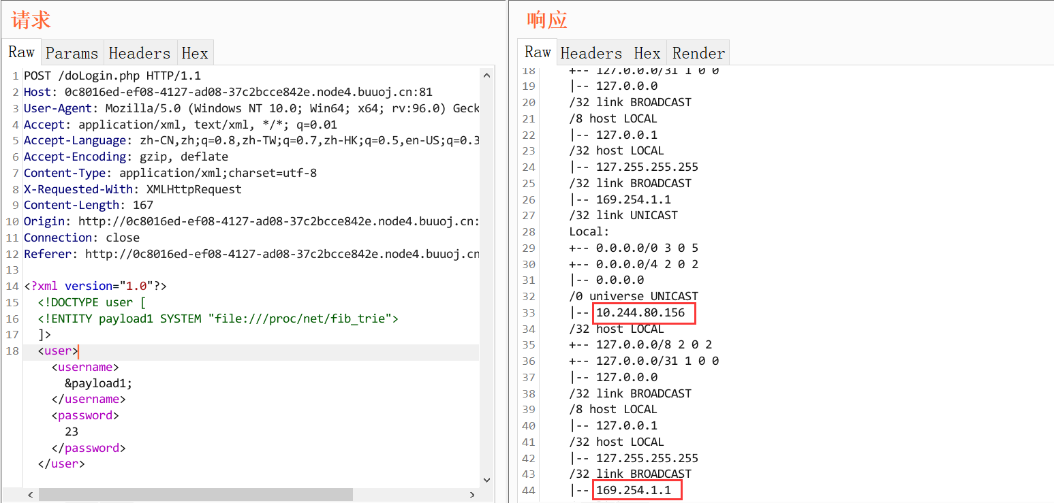Click the request pane scroll down arrow
Screen dimensions: 1054x503
coord(486,479)
